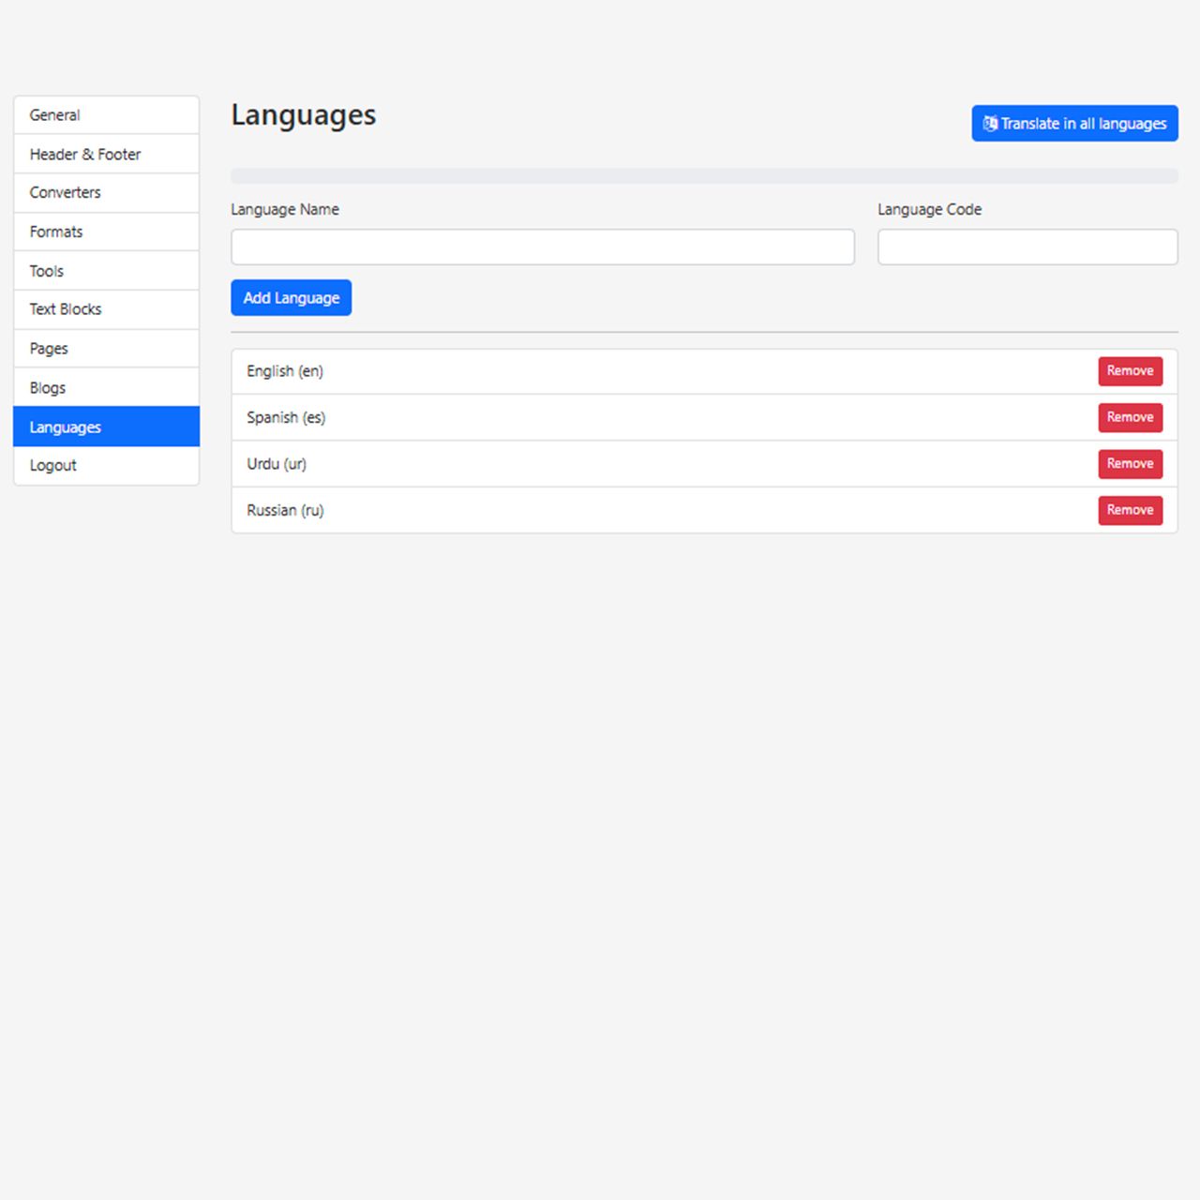Click the Languages page heading
Image resolution: width=1200 pixels, height=1200 pixels.
(304, 115)
